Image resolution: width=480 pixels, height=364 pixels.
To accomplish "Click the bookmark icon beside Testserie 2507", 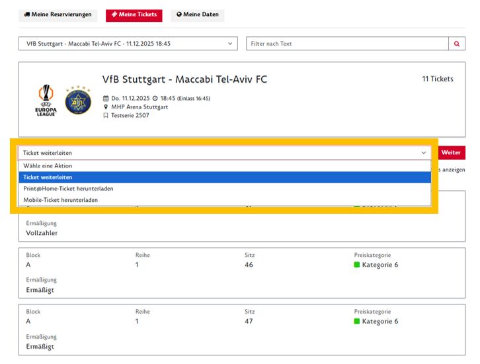I will (106, 115).
